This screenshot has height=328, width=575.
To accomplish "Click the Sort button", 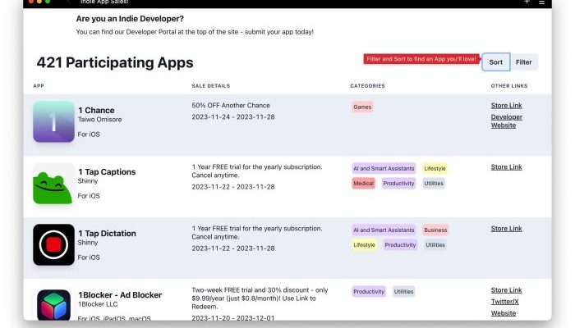I will tap(496, 62).
